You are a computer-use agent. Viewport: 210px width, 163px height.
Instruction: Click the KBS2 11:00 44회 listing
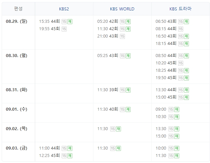pos(49,148)
